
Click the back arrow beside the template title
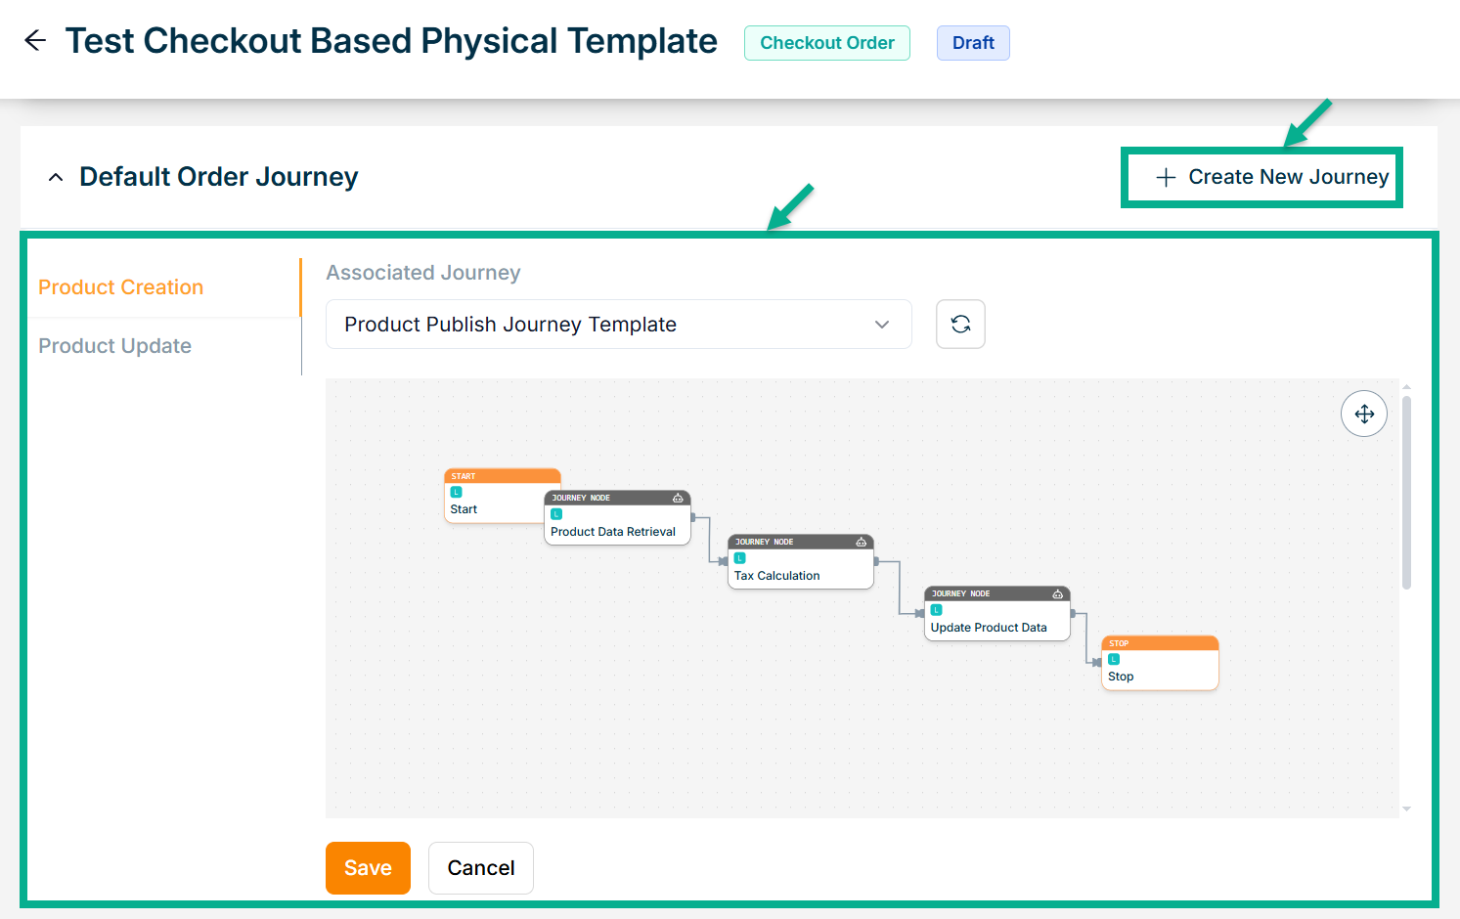(35, 40)
